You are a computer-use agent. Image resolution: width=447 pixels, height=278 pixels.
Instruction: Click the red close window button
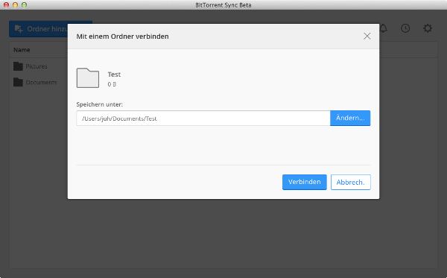click(x=6, y=5)
